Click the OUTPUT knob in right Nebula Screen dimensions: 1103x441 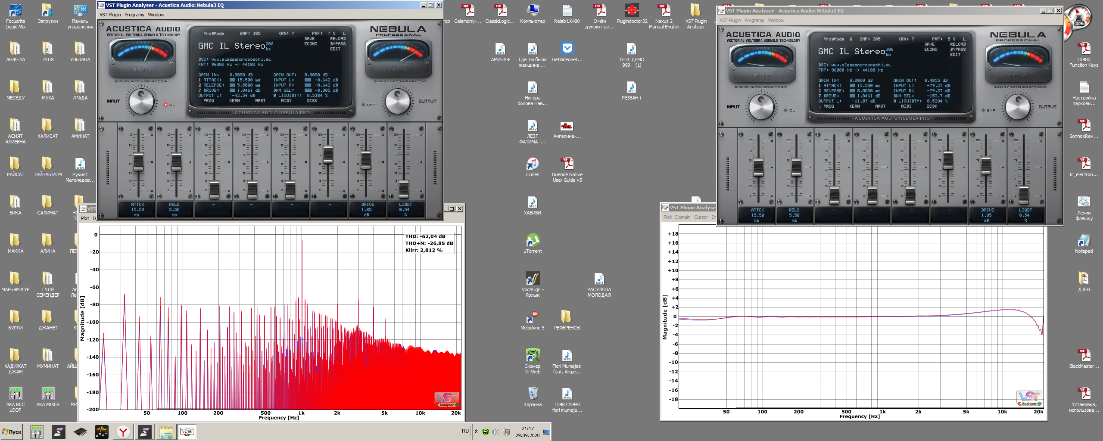1018,107
